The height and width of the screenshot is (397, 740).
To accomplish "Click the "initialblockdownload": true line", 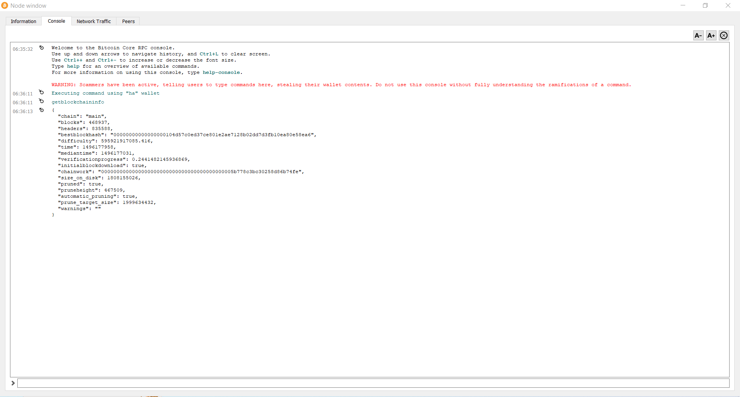I will pyautogui.click(x=102, y=165).
